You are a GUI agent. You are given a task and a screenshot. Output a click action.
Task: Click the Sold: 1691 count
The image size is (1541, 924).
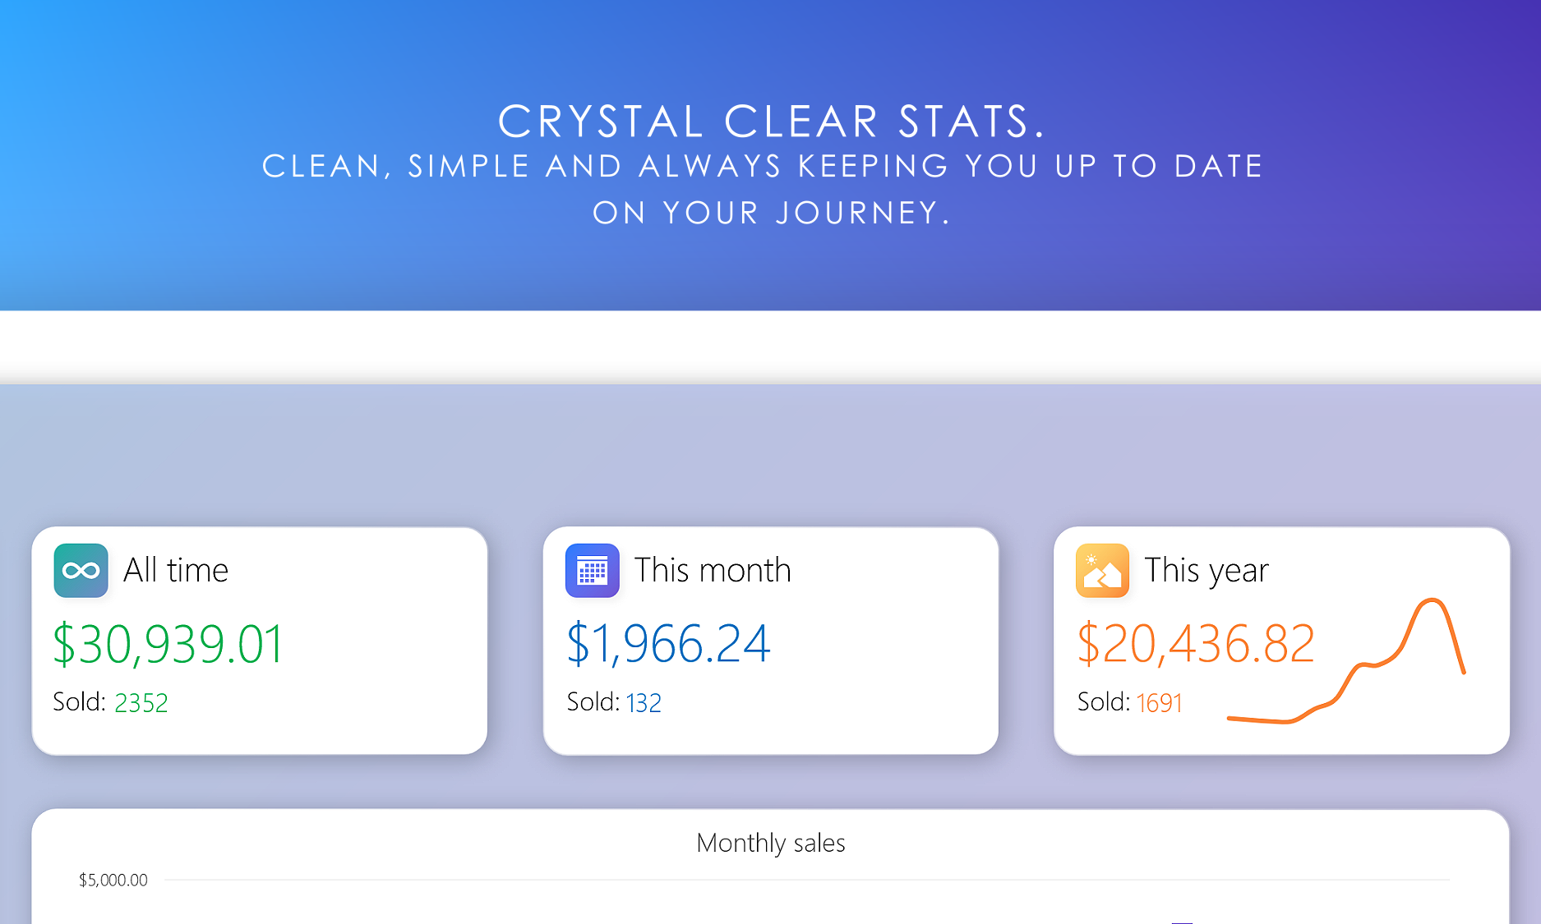coord(1129,702)
